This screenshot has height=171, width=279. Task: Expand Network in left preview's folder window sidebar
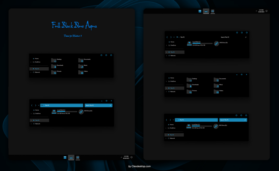tap(31, 72)
